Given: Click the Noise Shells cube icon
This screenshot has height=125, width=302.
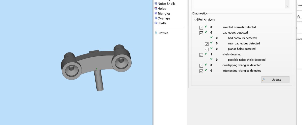Looking at the screenshot, I should pyautogui.click(x=156, y=4).
